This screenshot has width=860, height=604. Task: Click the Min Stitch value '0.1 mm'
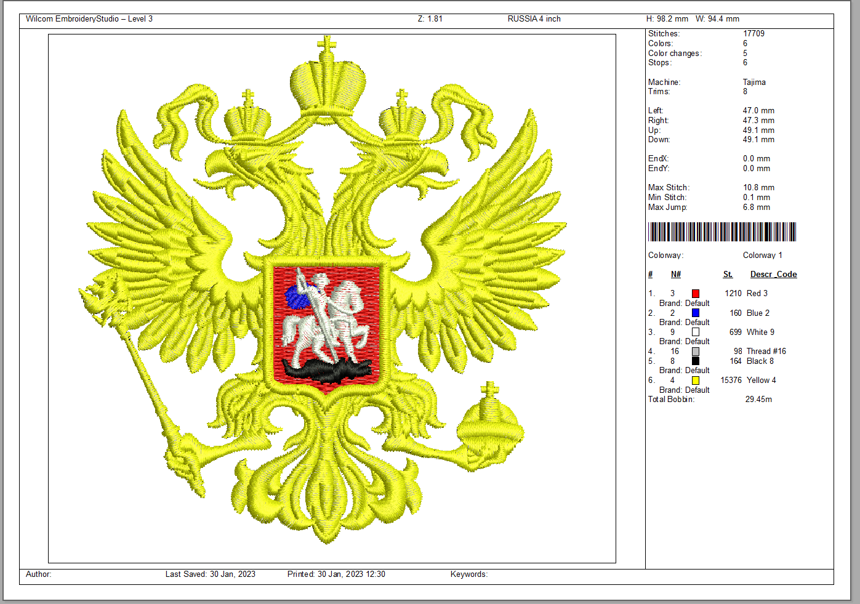click(x=757, y=198)
